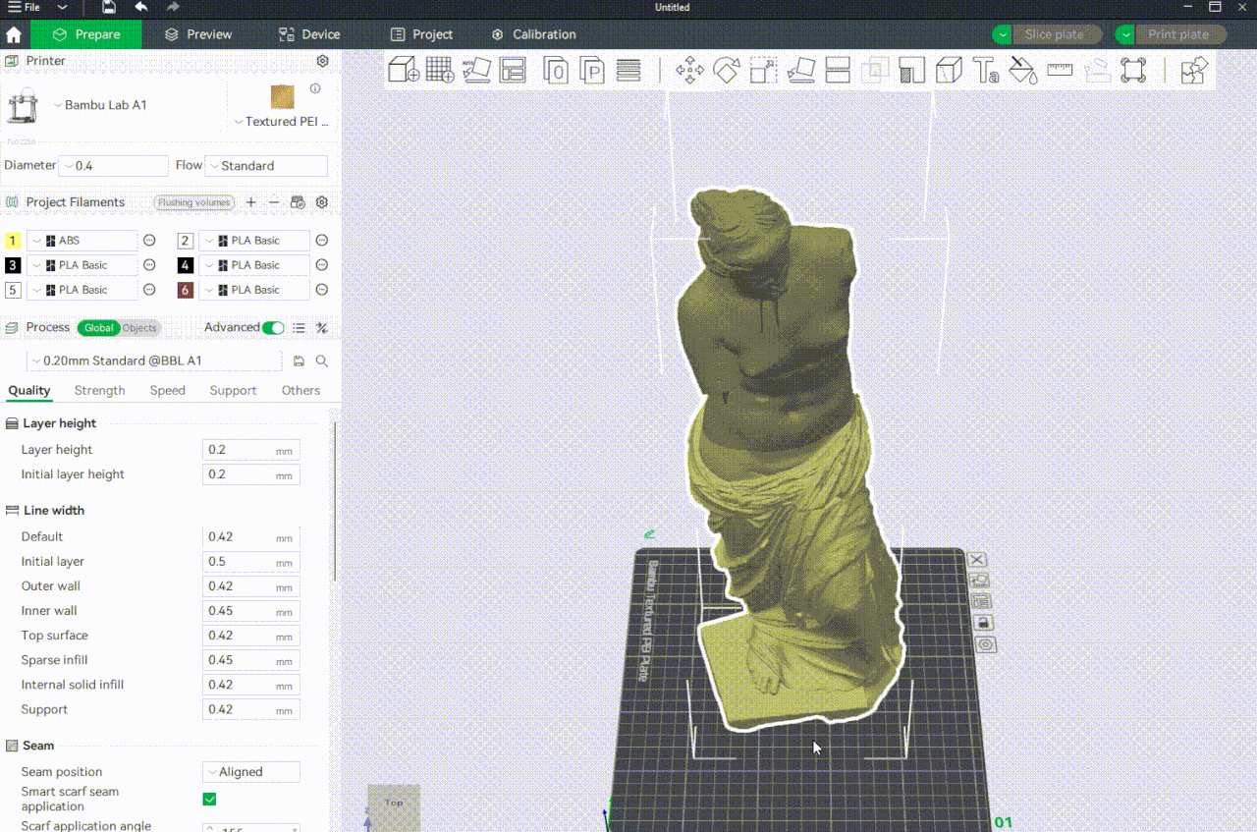Switch to the Calibration tab

coord(533,34)
